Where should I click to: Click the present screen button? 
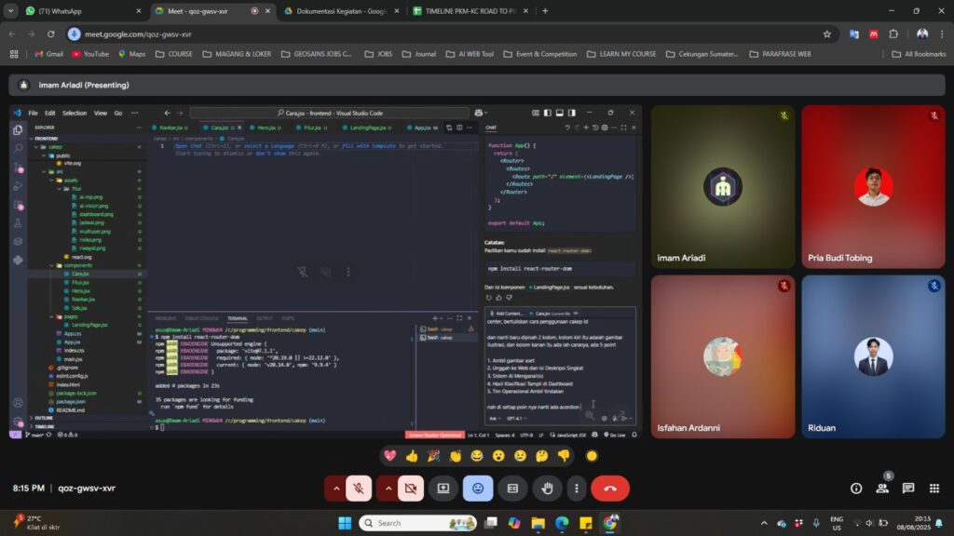[x=443, y=488]
